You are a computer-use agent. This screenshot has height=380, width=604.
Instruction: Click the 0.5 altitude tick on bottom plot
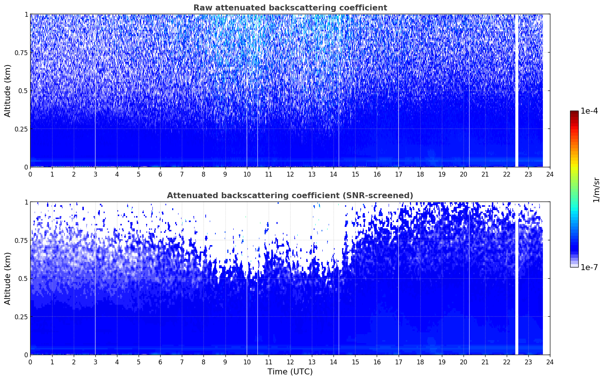[x=23, y=278]
